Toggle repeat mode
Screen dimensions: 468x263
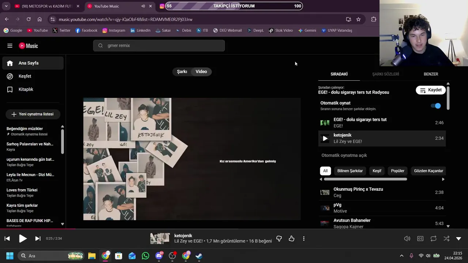tap(434, 239)
